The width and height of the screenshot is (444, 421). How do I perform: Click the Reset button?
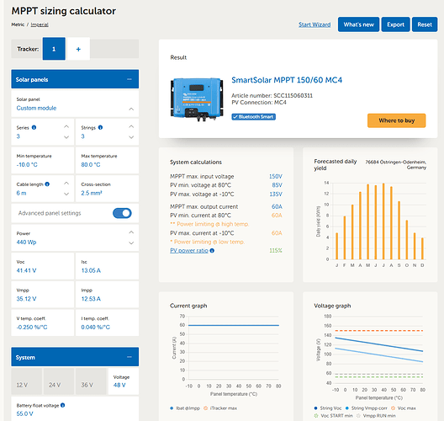[425, 24]
